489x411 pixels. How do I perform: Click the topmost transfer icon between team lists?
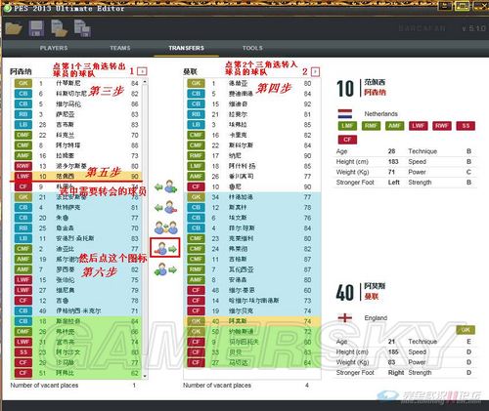pos(166,186)
